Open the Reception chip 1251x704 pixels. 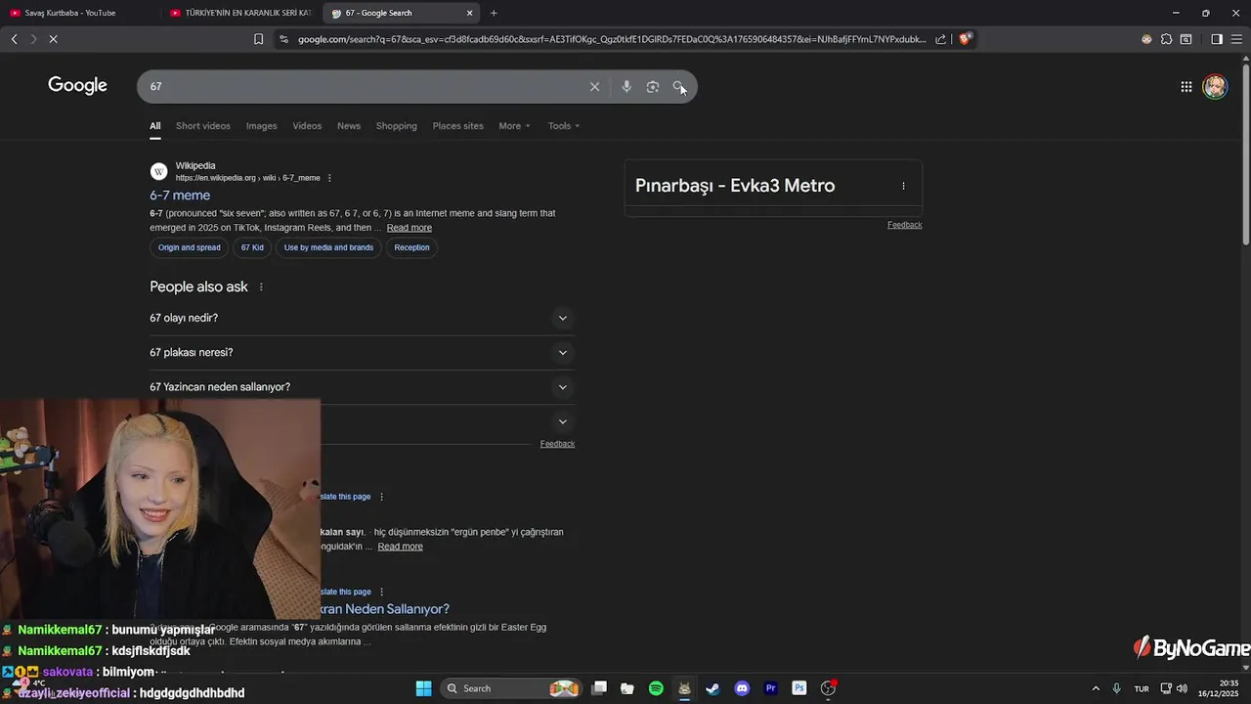(x=411, y=247)
